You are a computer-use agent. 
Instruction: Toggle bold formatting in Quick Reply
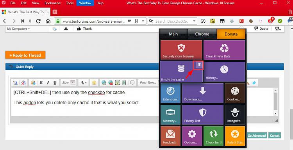pyautogui.click(x=41, y=82)
